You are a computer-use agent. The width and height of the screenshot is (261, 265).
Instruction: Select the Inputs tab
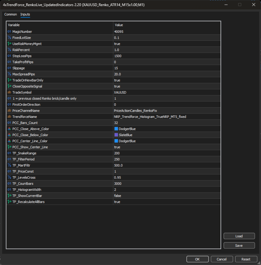pyautogui.click(x=25, y=14)
